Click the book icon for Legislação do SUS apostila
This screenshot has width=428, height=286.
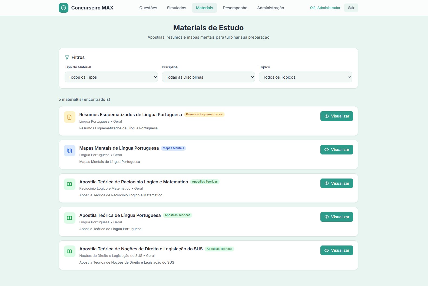click(69, 251)
